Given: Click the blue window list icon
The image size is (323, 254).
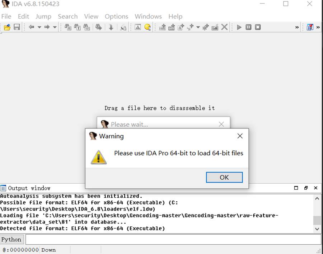Looking at the screenshot, I should [310, 27].
